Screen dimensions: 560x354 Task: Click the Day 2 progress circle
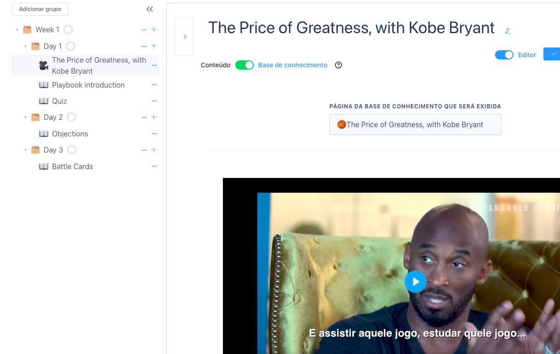click(71, 117)
